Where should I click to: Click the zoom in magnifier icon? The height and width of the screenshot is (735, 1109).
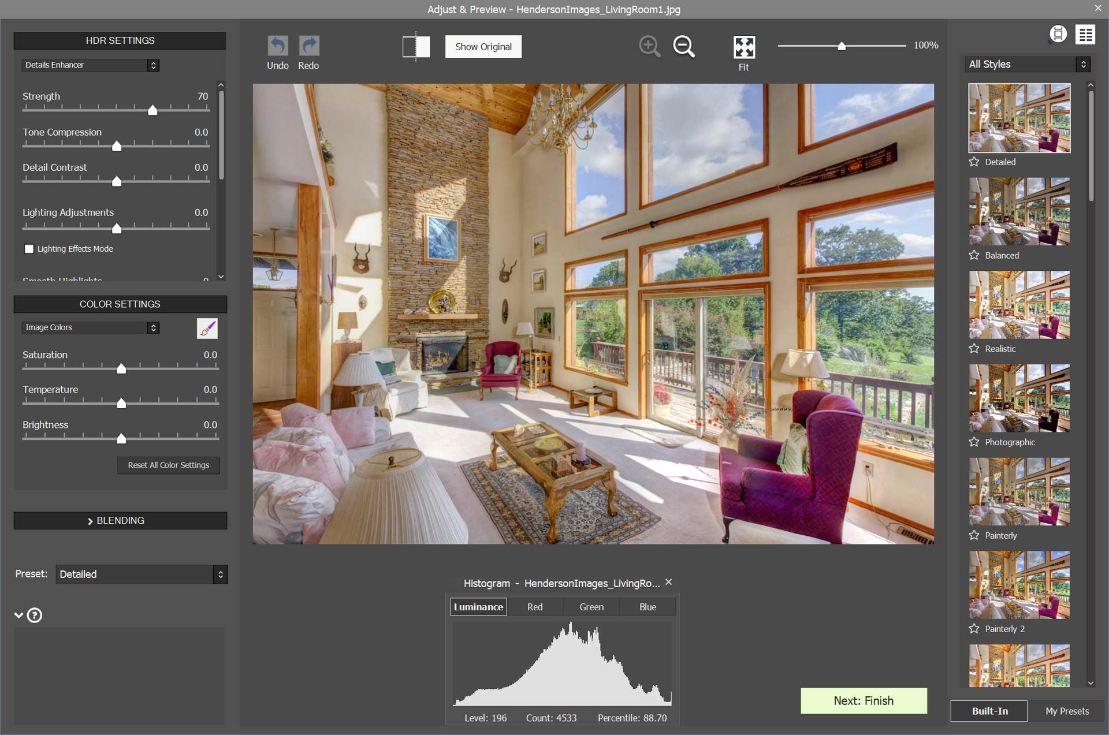tap(649, 46)
